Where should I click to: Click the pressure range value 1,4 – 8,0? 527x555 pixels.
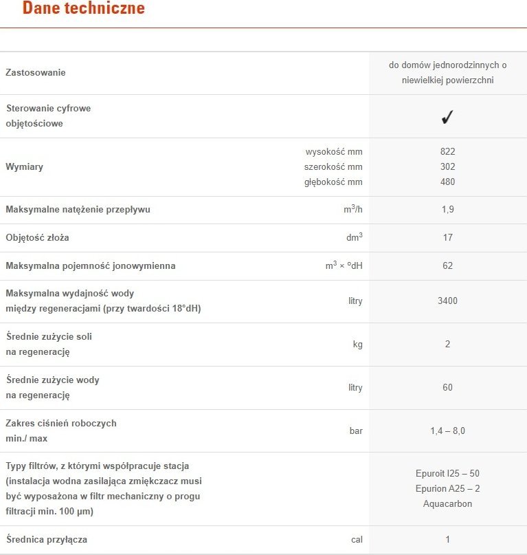(447, 431)
